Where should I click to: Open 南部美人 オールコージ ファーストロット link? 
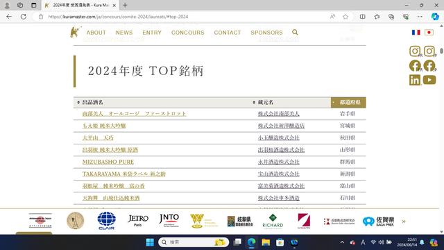pyautogui.click(x=134, y=114)
